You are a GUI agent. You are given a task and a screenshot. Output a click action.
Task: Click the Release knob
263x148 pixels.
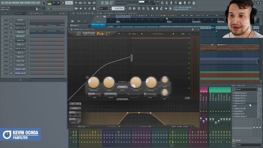click(x=151, y=82)
